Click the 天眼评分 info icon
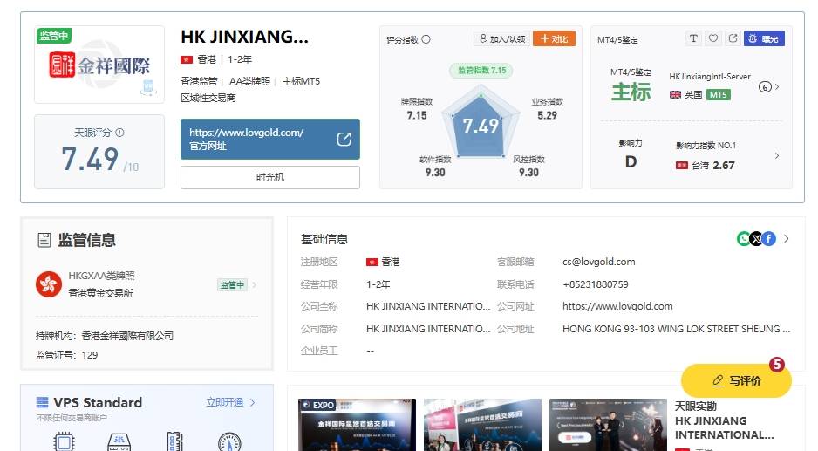The image size is (818, 451). [x=119, y=133]
